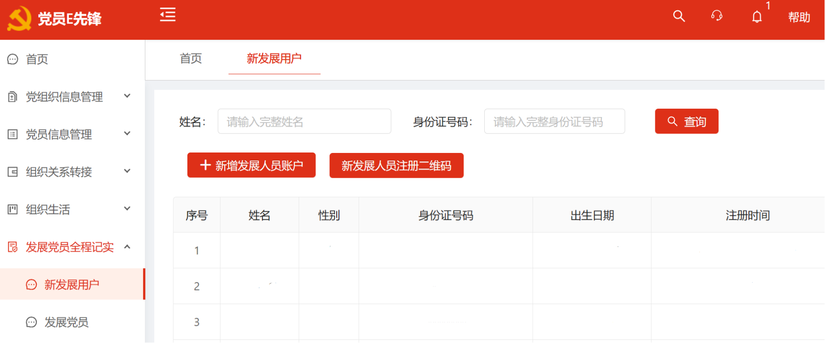825x343 pixels.
Task: Expand 组织关系转接 dropdown arrow
Action: (x=127, y=171)
